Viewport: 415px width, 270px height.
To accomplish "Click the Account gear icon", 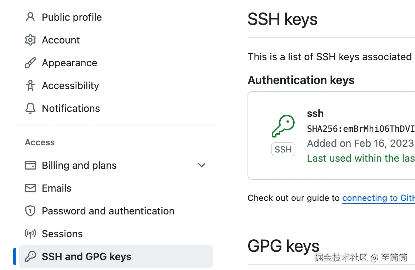I will 30,40.
